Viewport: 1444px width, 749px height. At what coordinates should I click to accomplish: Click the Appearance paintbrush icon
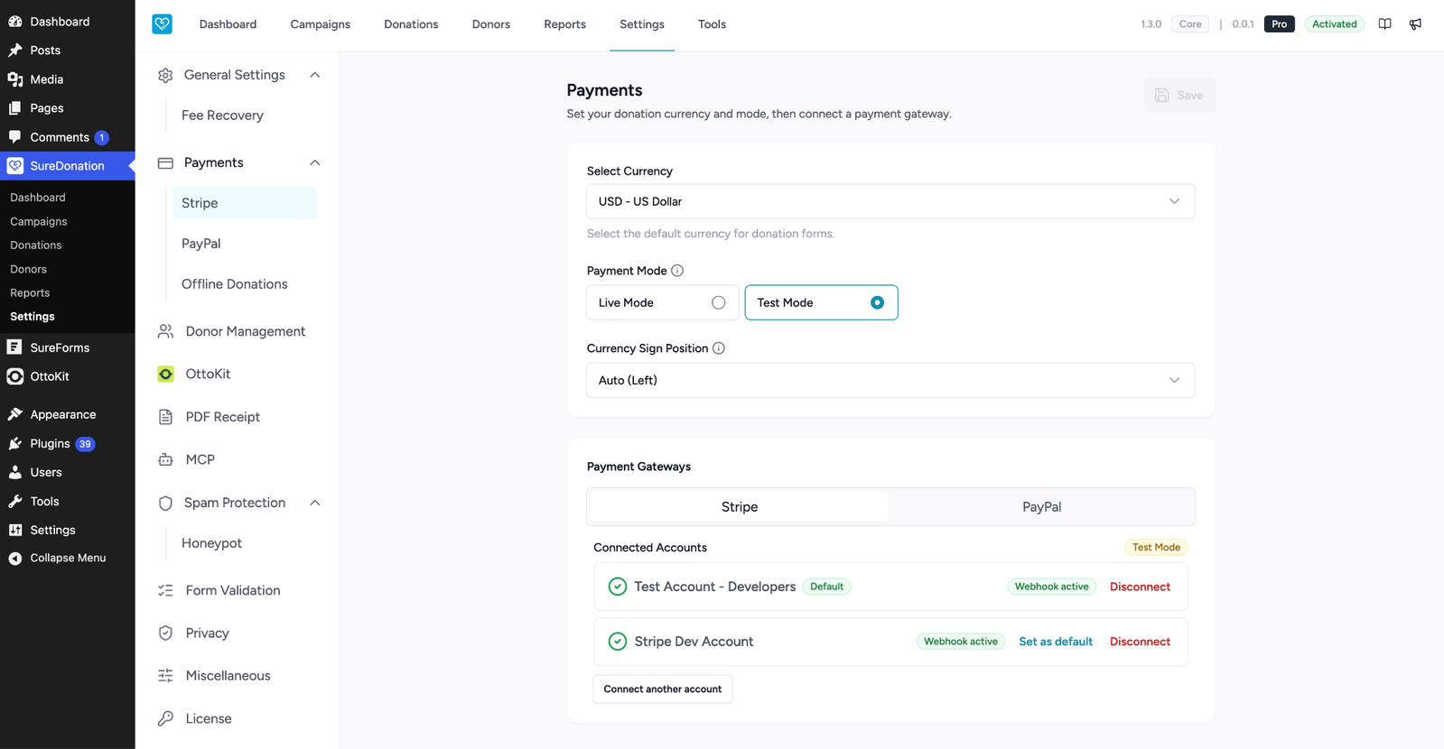point(15,414)
